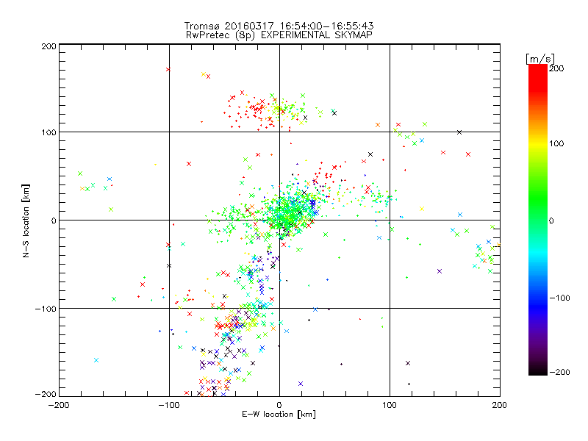Screen dimensions: 588x441
Task: Click the x-axis tick label '100'
Action: pyautogui.click(x=390, y=405)
